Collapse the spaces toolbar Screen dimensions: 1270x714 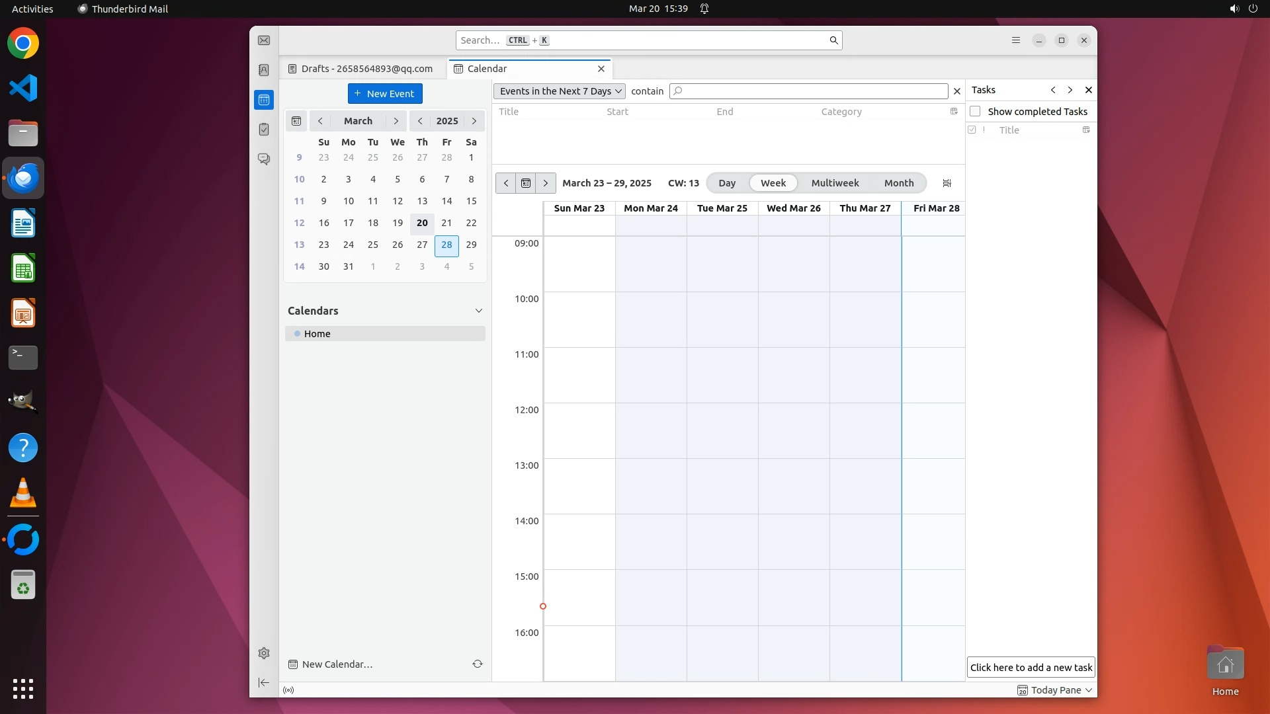point(264,682)
